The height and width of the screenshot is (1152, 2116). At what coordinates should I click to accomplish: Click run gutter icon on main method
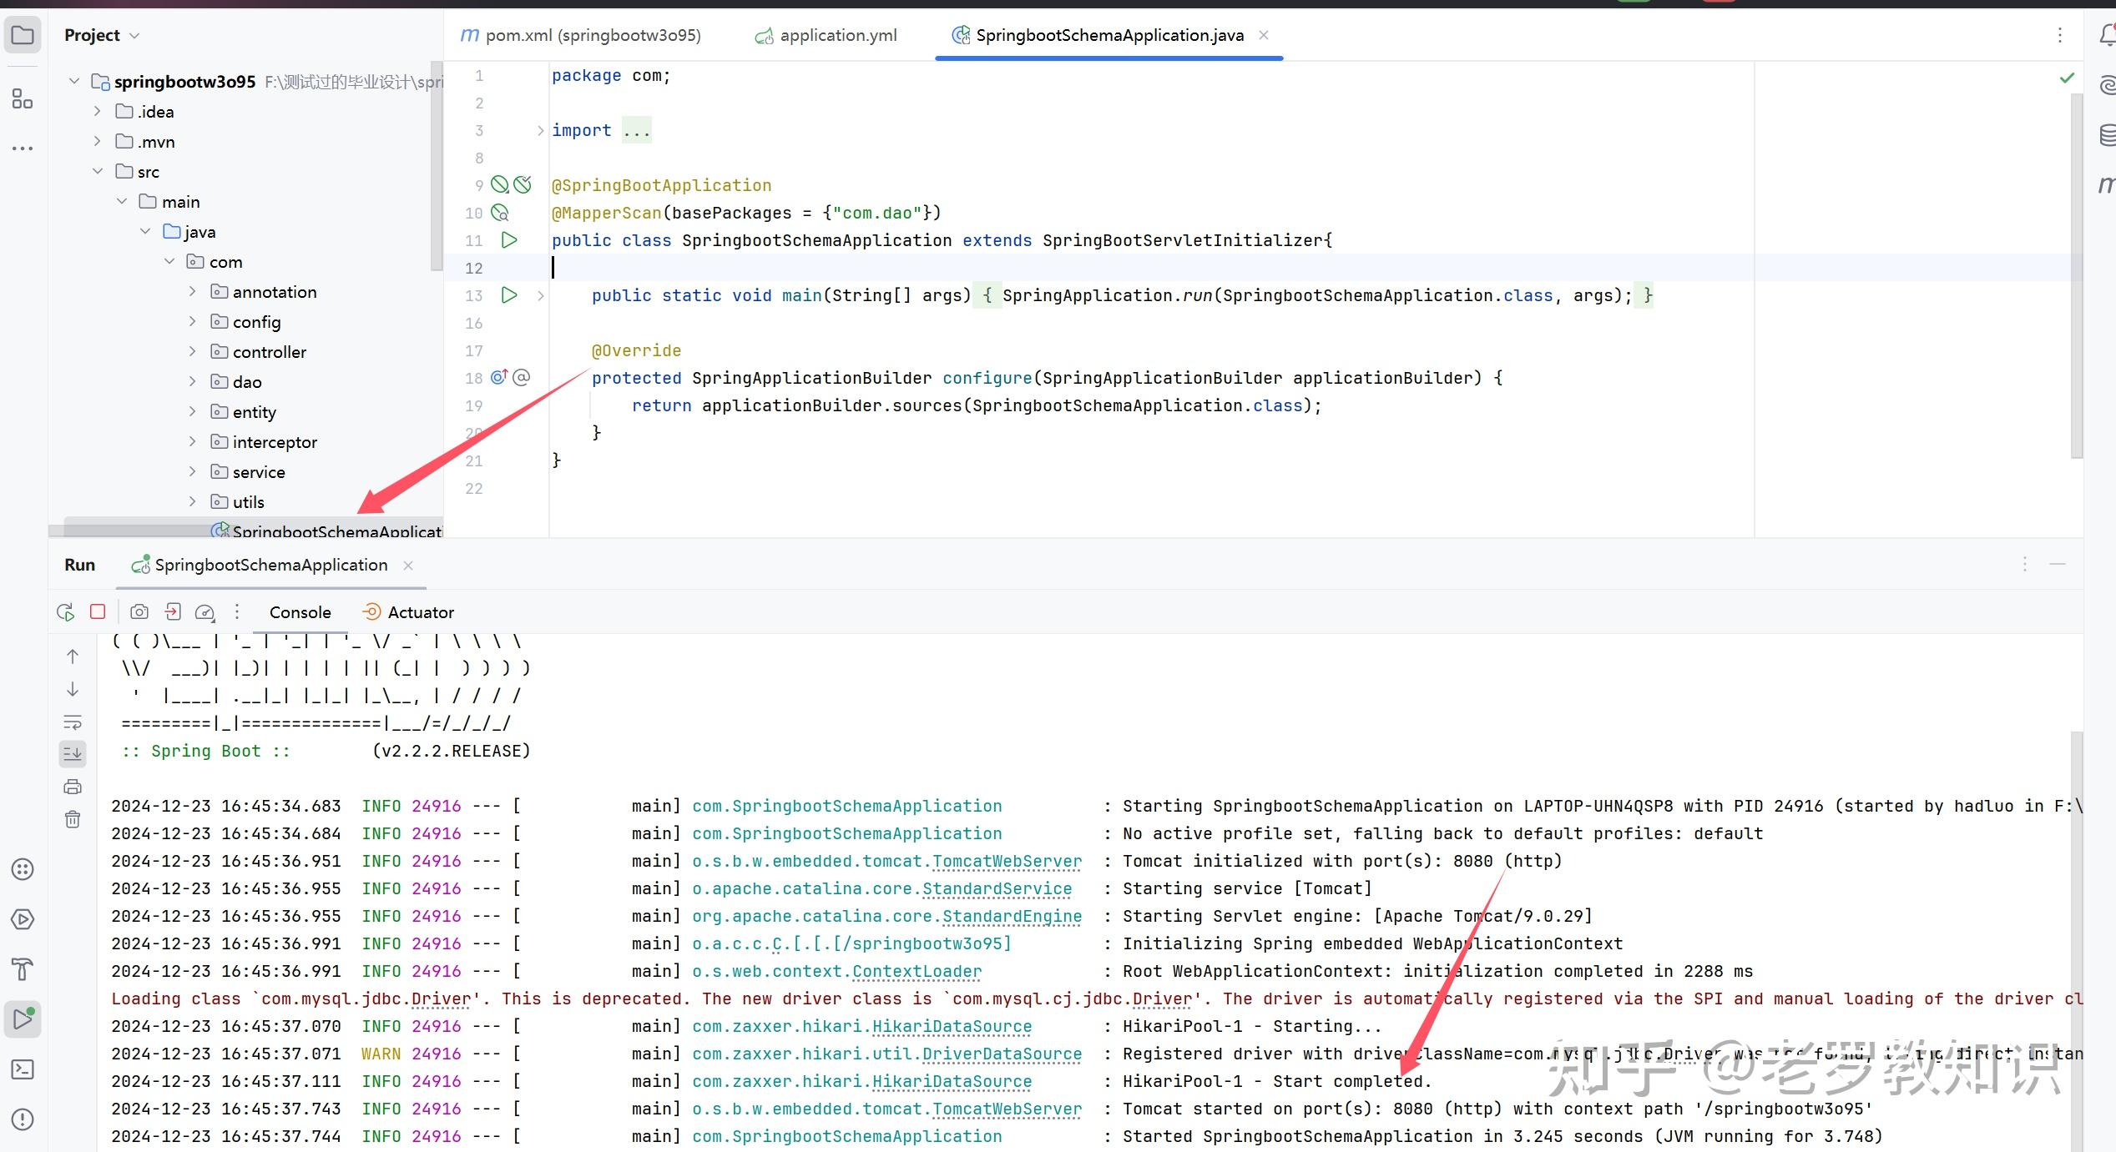(509, 295)
